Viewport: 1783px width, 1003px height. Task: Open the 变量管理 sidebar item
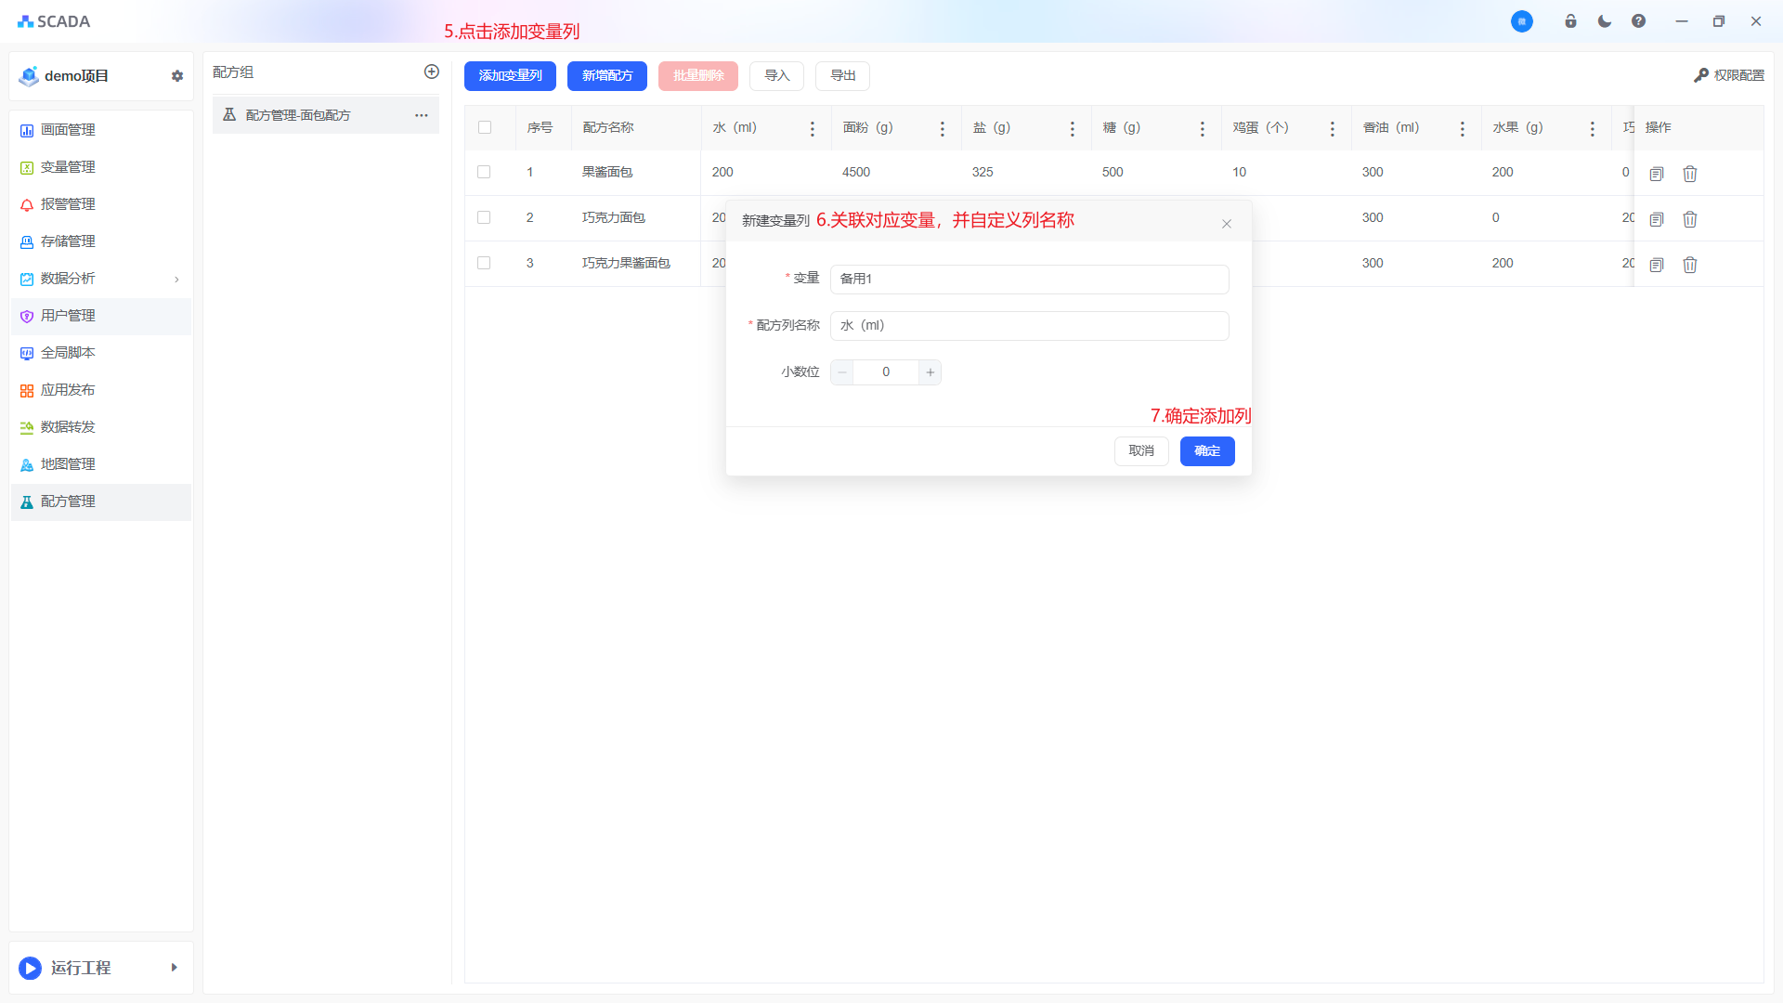[68, 167]
